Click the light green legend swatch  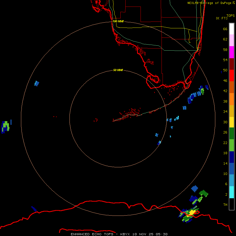232,145
